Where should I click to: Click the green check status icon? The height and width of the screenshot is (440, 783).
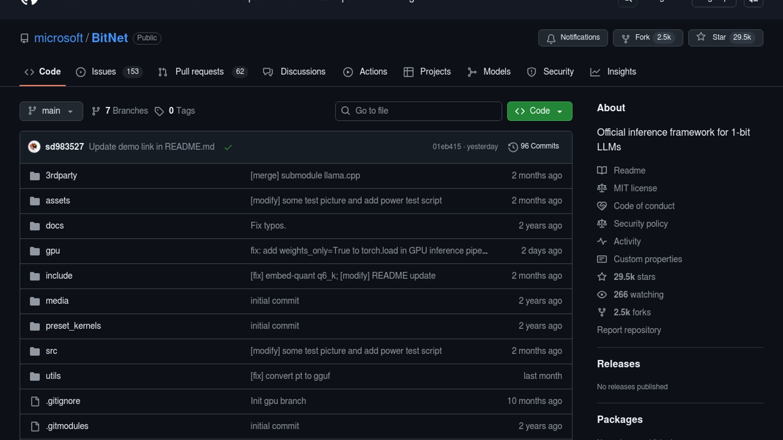coord(228,147)
